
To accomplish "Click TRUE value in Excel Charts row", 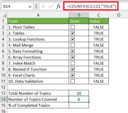I will (x=99, y=75).
